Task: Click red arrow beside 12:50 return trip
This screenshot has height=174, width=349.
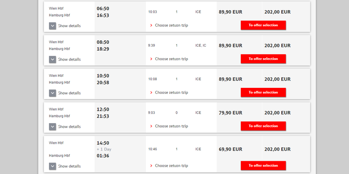Action: click(151, 126)
